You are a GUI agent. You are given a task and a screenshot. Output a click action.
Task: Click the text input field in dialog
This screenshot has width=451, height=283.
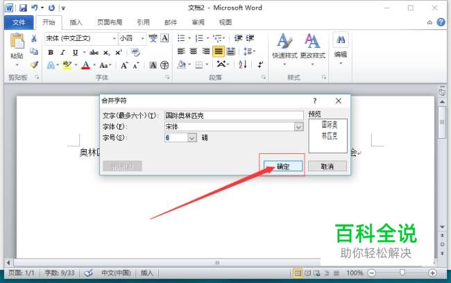[x=234, y=116]
